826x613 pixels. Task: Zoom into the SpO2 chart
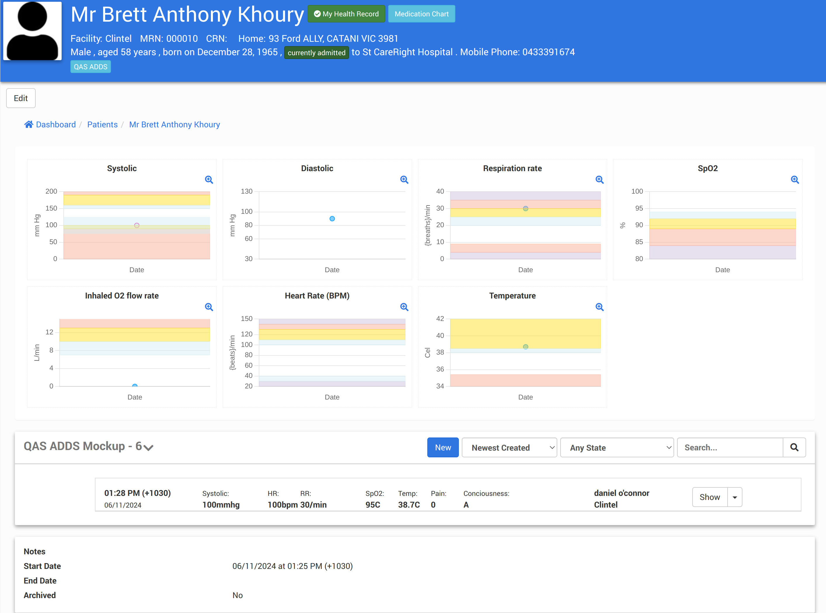point(794,180)
